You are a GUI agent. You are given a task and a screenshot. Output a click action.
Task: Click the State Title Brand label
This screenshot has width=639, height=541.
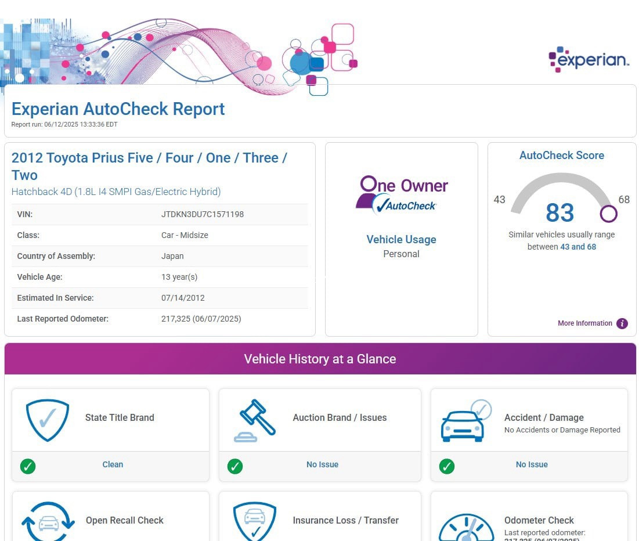tap(120, 417)
